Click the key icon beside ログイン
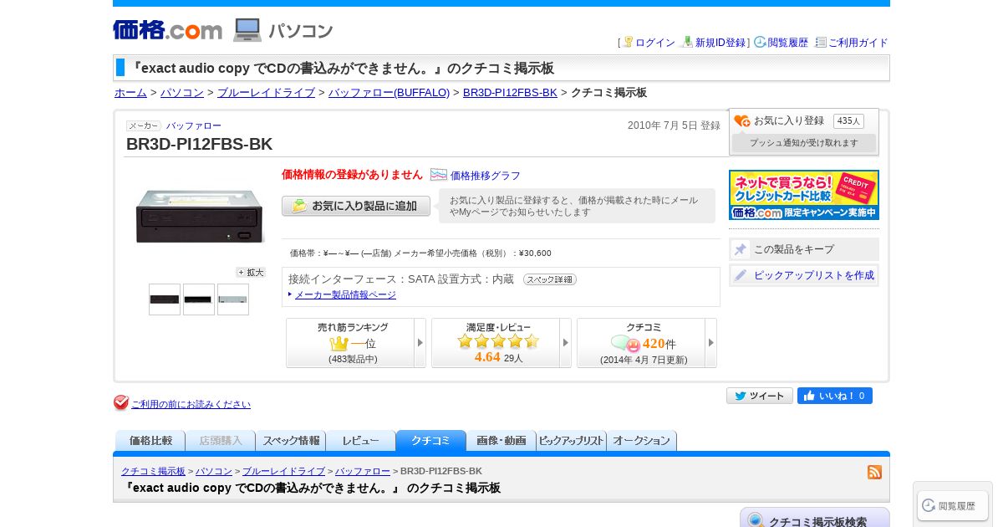Screen dimensions: 1003x527 click(x=628, y=42)
